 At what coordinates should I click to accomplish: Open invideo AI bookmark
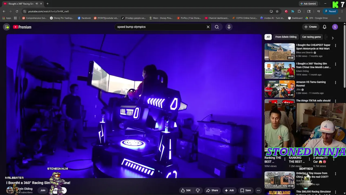click(x=272, y=18)
